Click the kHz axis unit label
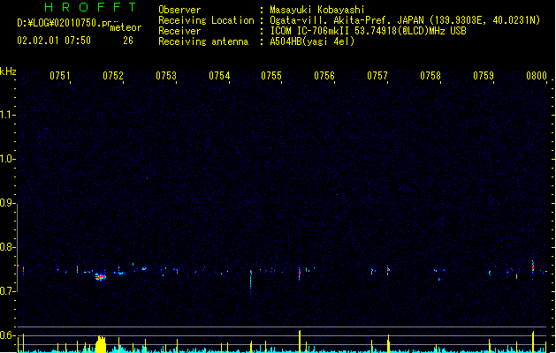Image resolution: width=556 pixels, height=353 pixels. click(8, 71)
